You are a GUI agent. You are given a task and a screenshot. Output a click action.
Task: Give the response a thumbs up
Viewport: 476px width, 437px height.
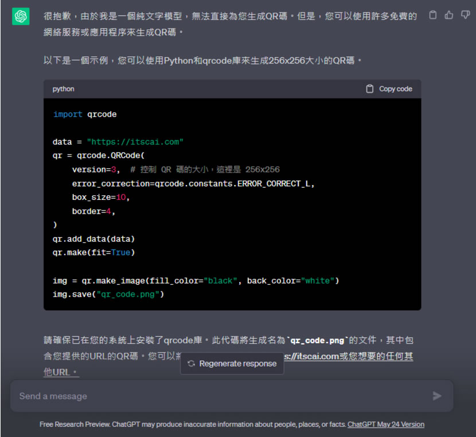(x=449, y=15)
